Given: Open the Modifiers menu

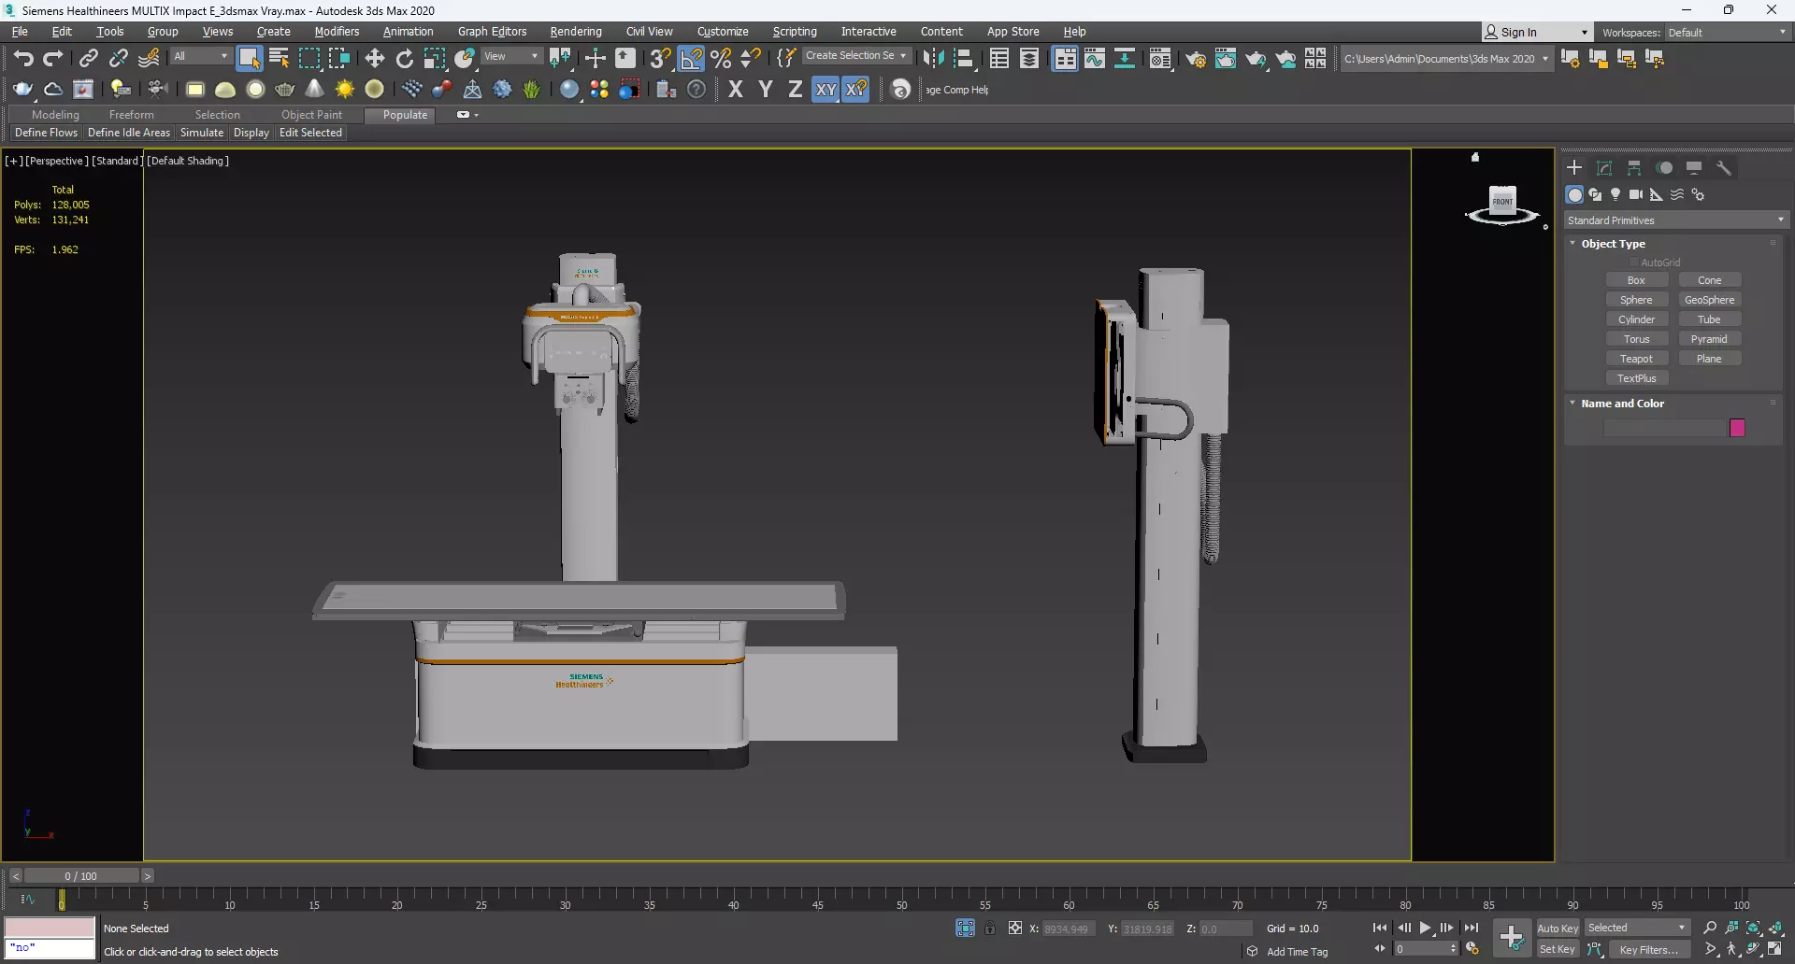Looking at the screenshot, I should coord(337,32).
